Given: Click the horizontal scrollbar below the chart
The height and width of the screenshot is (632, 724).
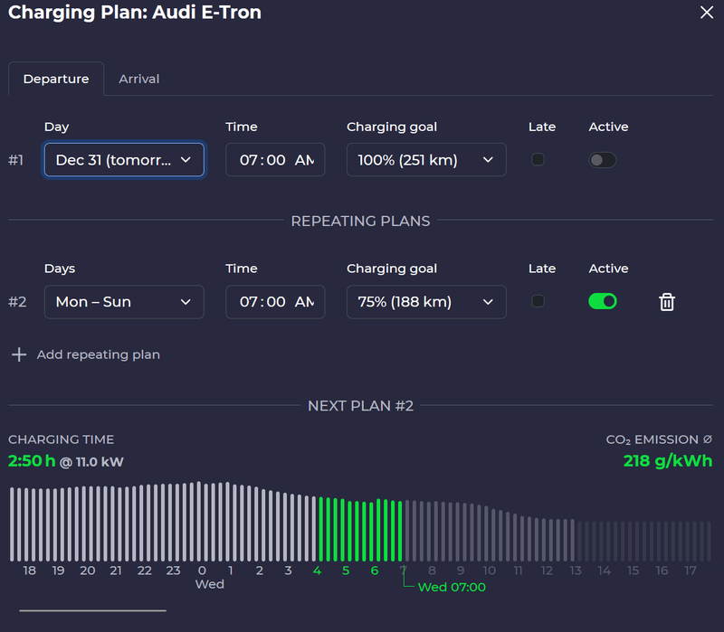Looking at the screenshot, I should [x=92, y=610].
